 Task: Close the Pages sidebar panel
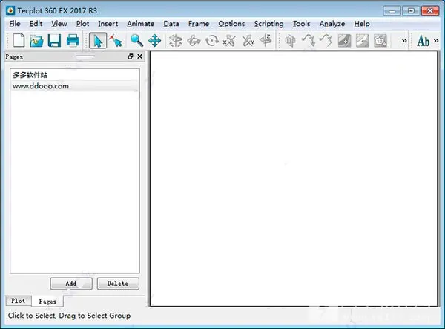click(x=139, y=56)
